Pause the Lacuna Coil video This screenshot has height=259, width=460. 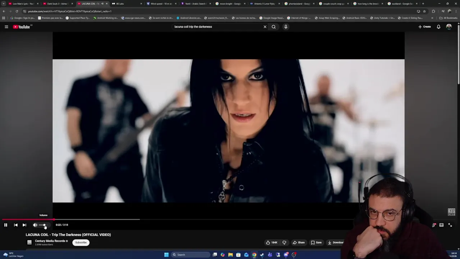6,225
